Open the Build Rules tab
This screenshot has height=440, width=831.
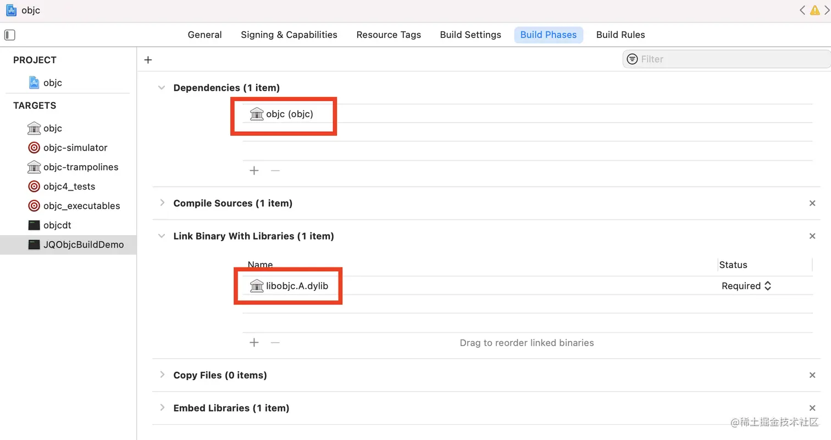pos(621,35)
